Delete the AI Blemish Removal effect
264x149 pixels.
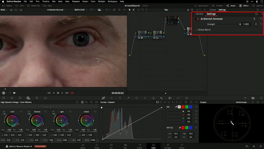point(254,19)
